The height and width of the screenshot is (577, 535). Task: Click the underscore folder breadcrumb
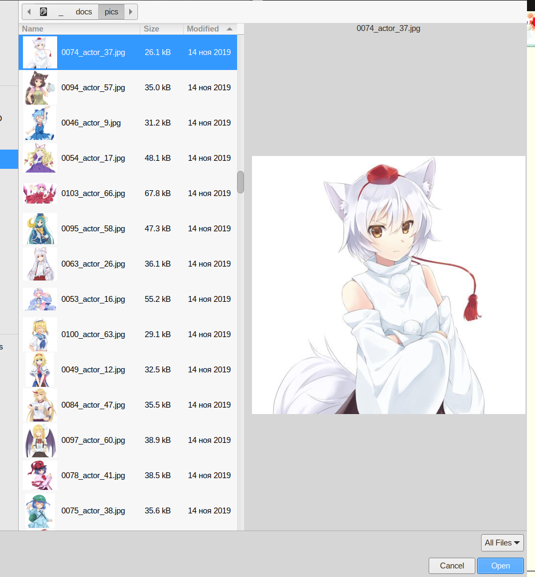coord(61,12)
